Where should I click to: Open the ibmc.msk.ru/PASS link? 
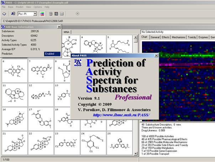(x=121, y=115)
